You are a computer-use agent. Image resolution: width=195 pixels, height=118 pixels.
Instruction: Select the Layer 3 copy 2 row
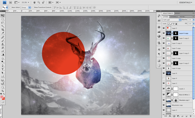click(177, 63)
